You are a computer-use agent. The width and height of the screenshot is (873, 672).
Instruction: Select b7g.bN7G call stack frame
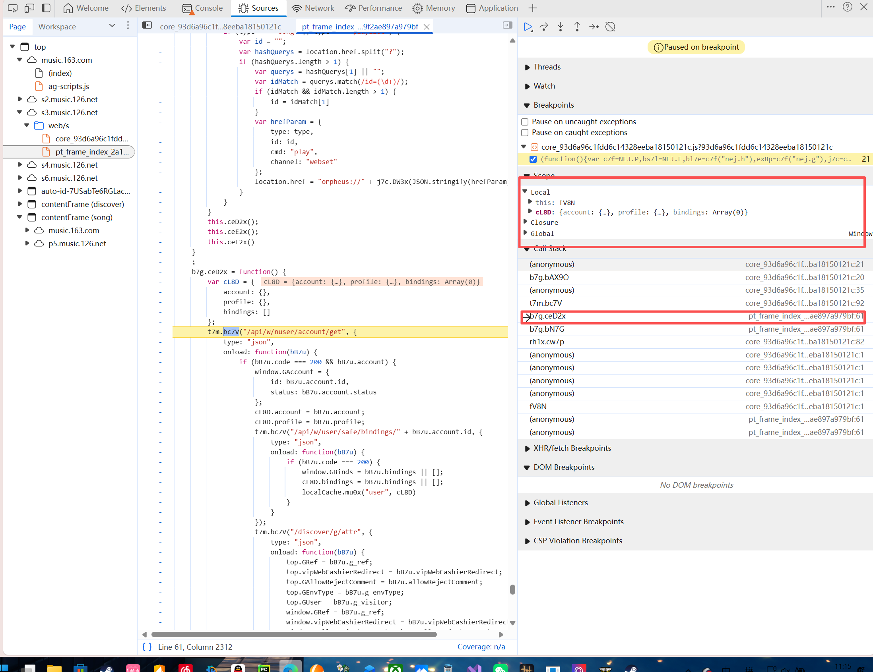point(547,329)
